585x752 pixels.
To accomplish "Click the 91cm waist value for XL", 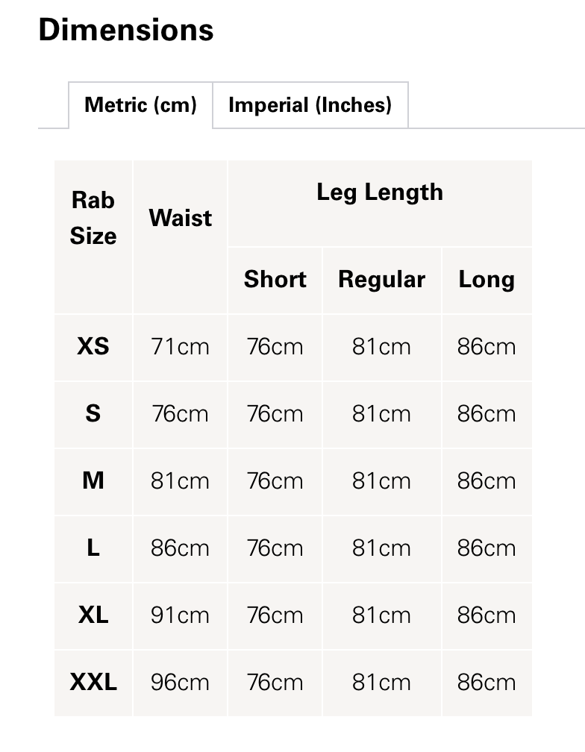I will [x=181, y=615].
